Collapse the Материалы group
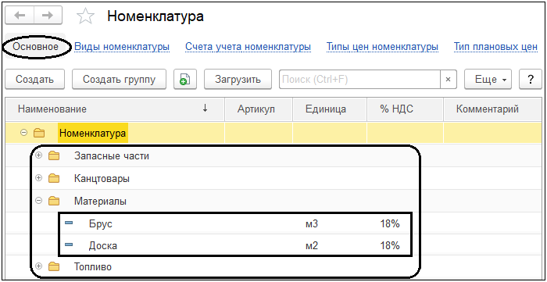The width and height of the screenshot is (547, 282). coord(39,201)
